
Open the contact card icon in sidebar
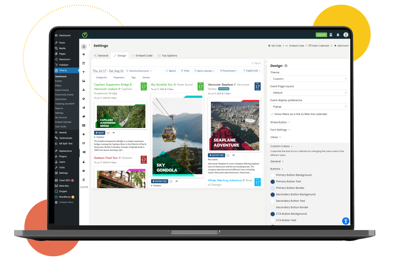(84, 125)
